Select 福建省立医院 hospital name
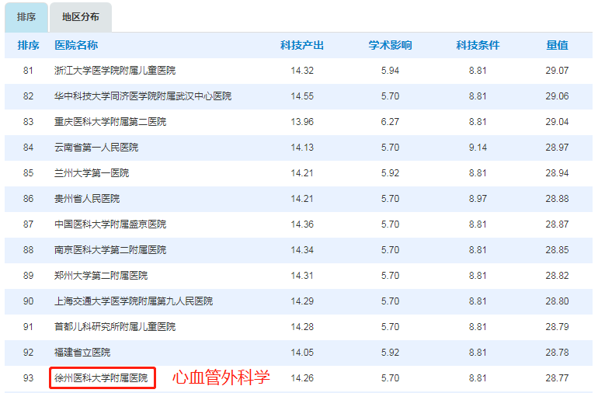The width and height of the screenshot is (598, 393). tap(82, 352)
